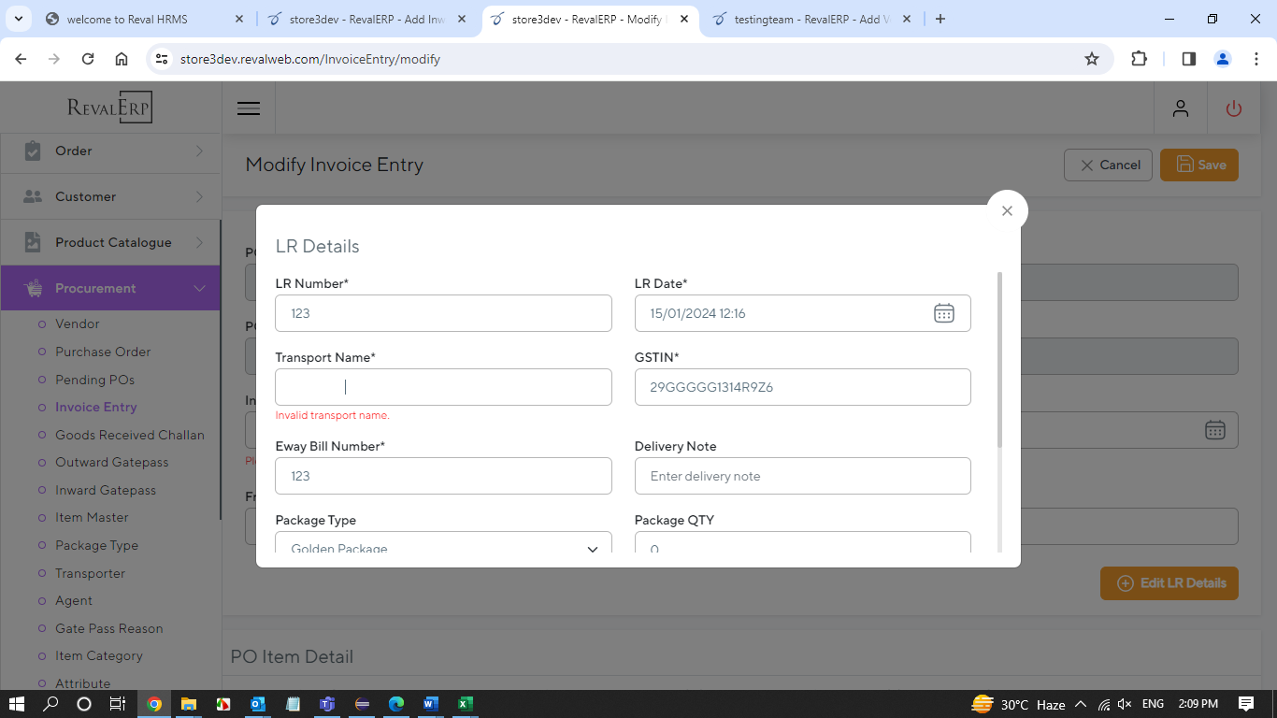Screen dimensions: 1277x718
Task: Expand the Product Catalogue menu
Action: tap(110, 242)
